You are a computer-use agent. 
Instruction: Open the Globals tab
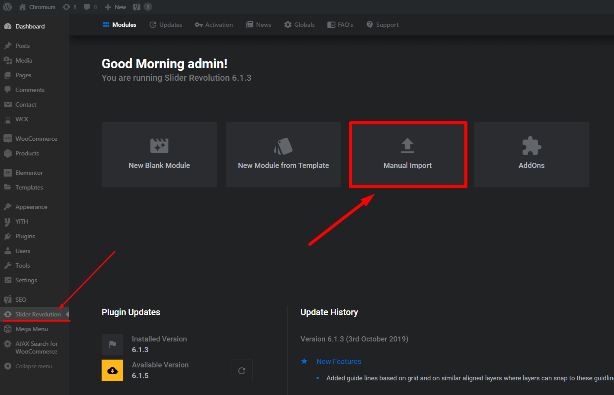pos(299,25)
